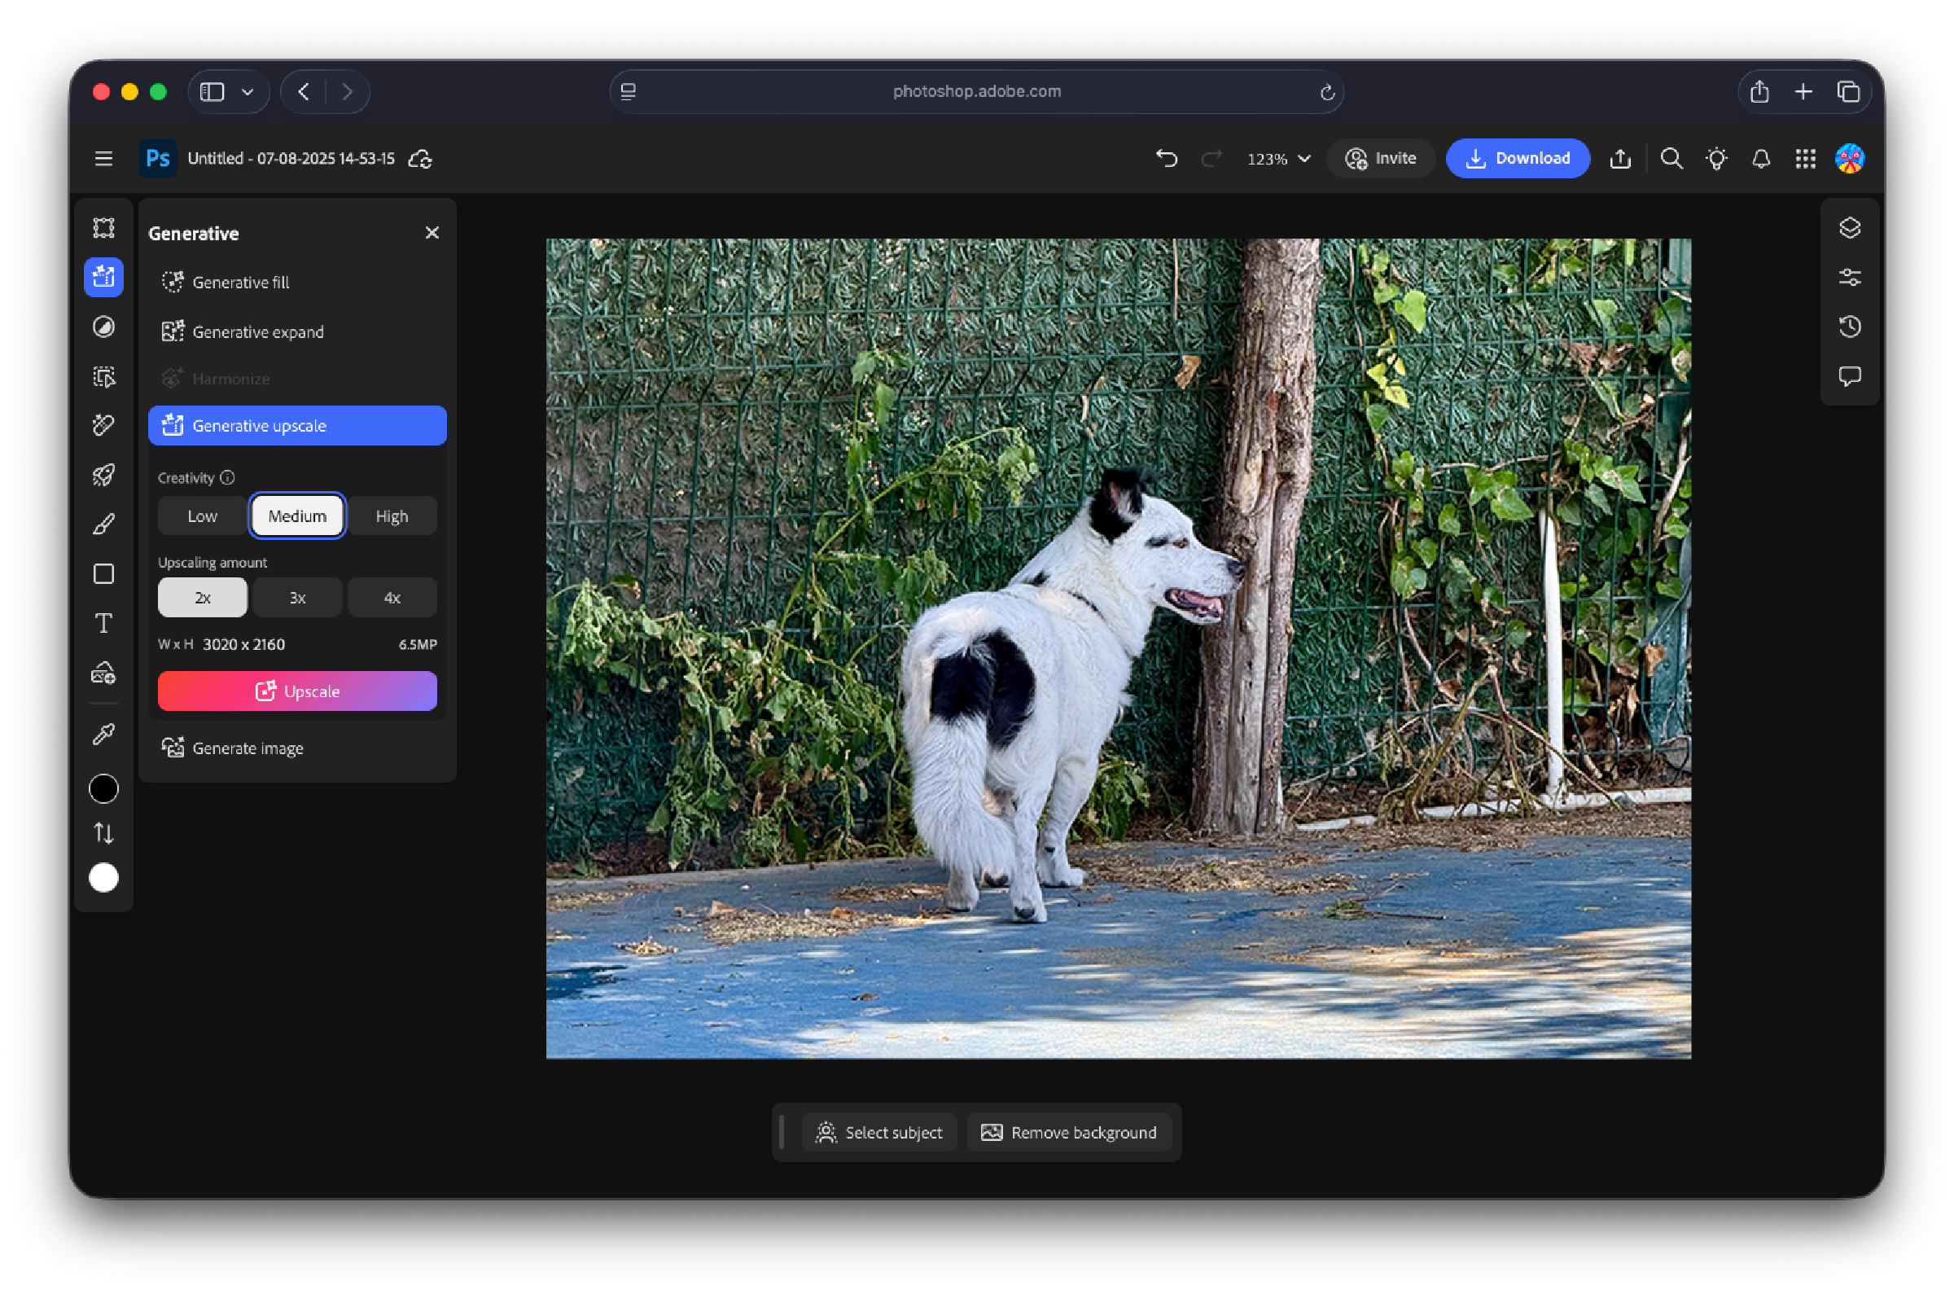The height and width of the screenshot is (1303, 1954).
Task: Choose 4x upscaling amount
Action: click(392, 597)
